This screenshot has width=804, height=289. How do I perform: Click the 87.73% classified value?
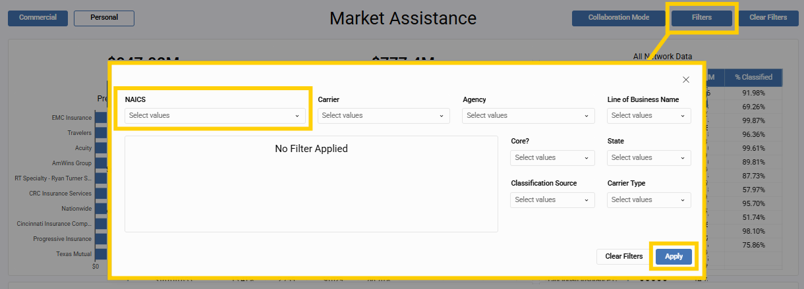(x=753, y=176)
